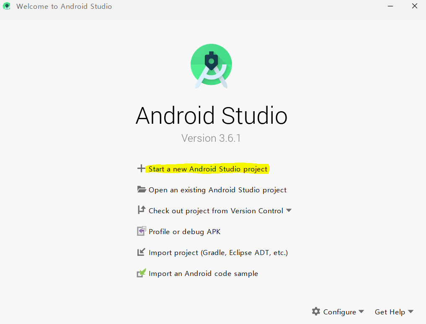The image size is (426, 324).
Task: Choose Import an Android code sample
Action: pyautogui.click(x=203, y=273)
